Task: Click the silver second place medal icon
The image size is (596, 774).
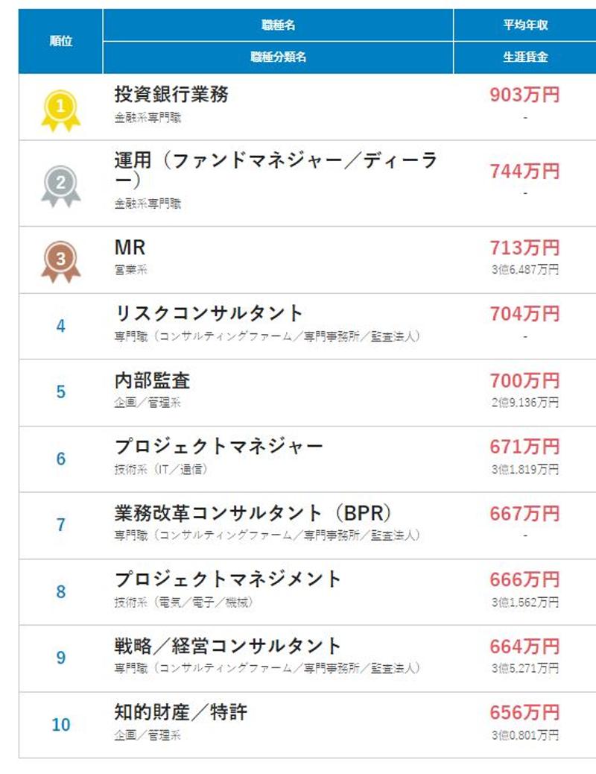Action: coord(60,186)
